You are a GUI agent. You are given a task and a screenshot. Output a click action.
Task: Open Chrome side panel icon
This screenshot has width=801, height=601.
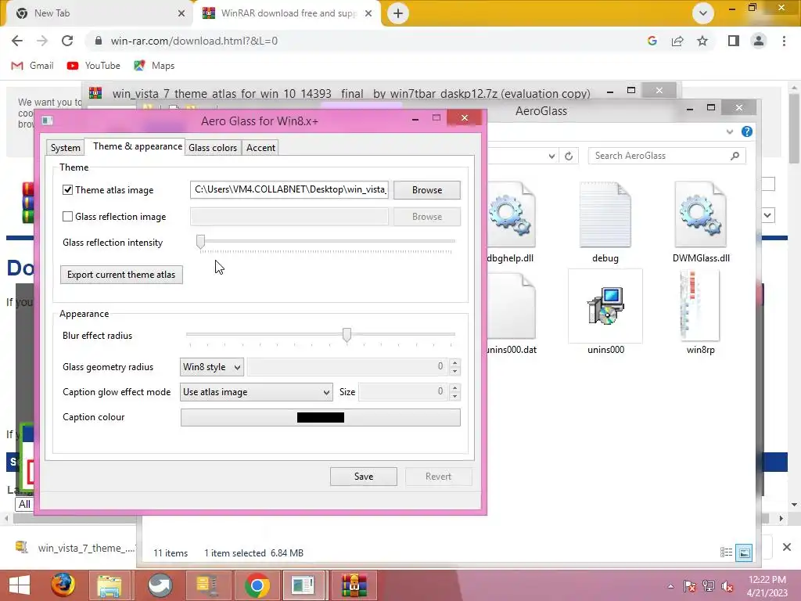pyautogui.click(x=734, y=41)
